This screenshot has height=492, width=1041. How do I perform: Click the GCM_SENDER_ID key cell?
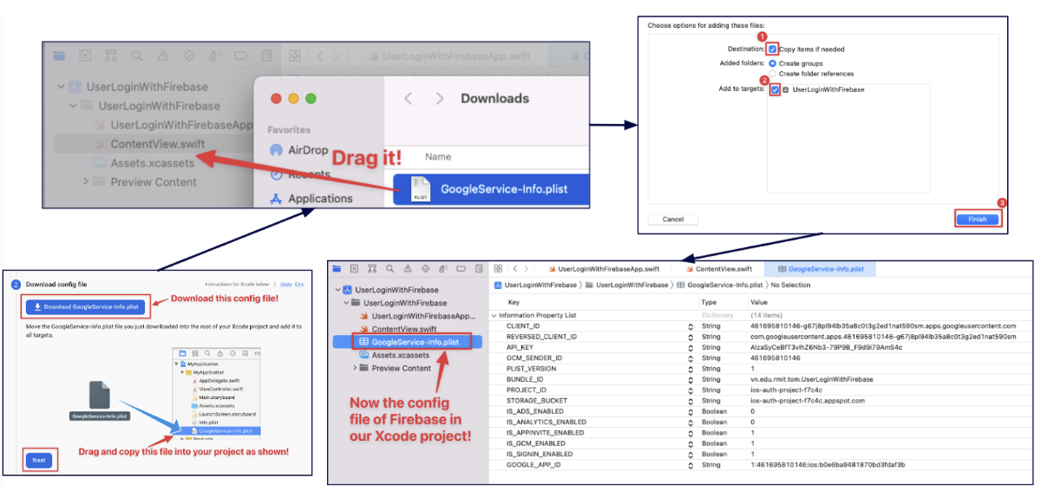534,358
